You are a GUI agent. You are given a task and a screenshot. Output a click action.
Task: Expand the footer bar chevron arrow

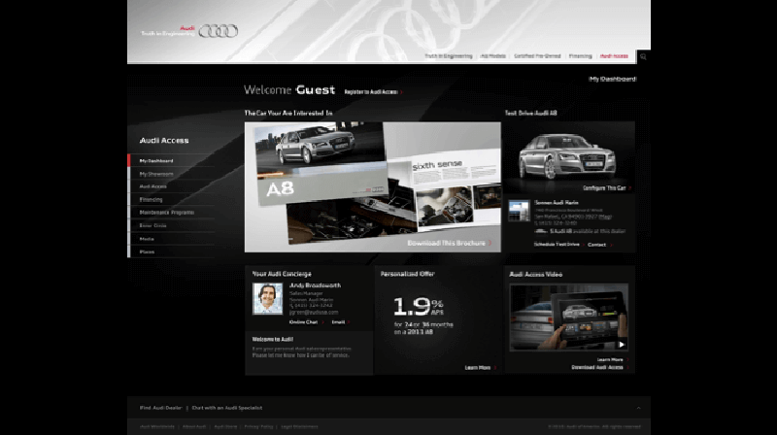coord(638,408)
